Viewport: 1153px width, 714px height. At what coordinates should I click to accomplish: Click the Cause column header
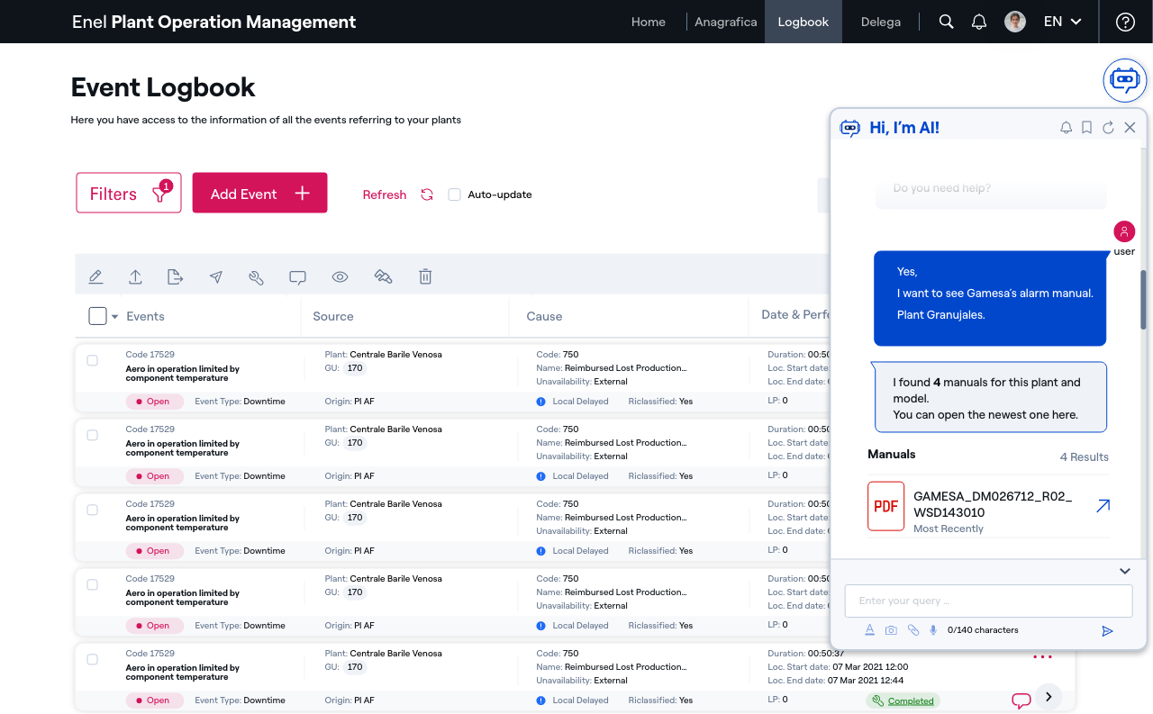coord(544,316)
